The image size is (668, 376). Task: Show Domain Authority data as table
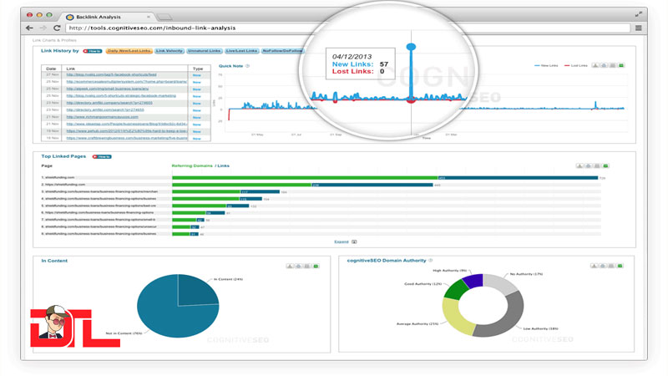click(x=611, y=266)
